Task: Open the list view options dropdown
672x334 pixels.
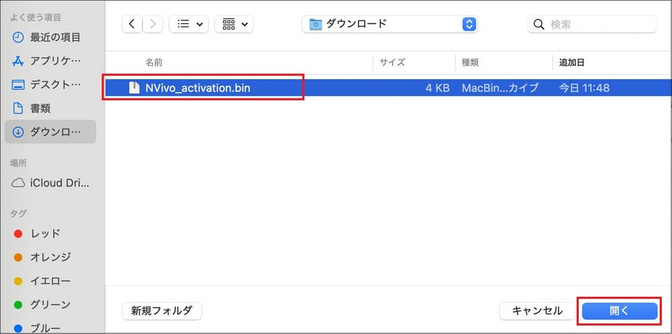Action: point(188,24)
